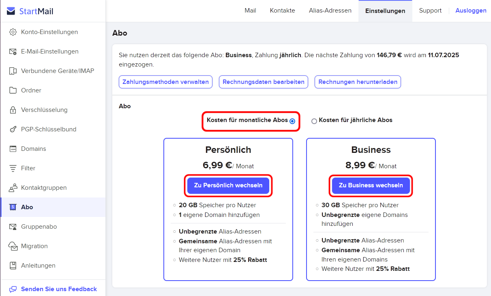Click Zahlungsmethoden verwalten button
The height and width of the screenshot is (296, 491).
point(166,82)
